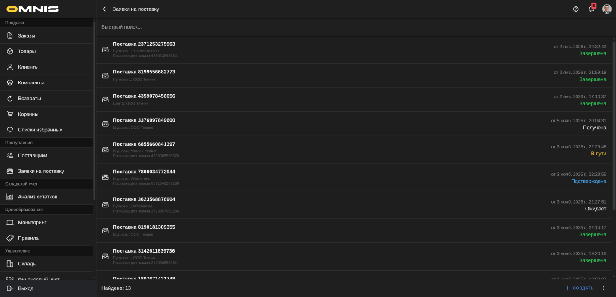The width and height of the screenshot is (616, 297).
Task: Click the Клиенты person icon
Action: 10,67
